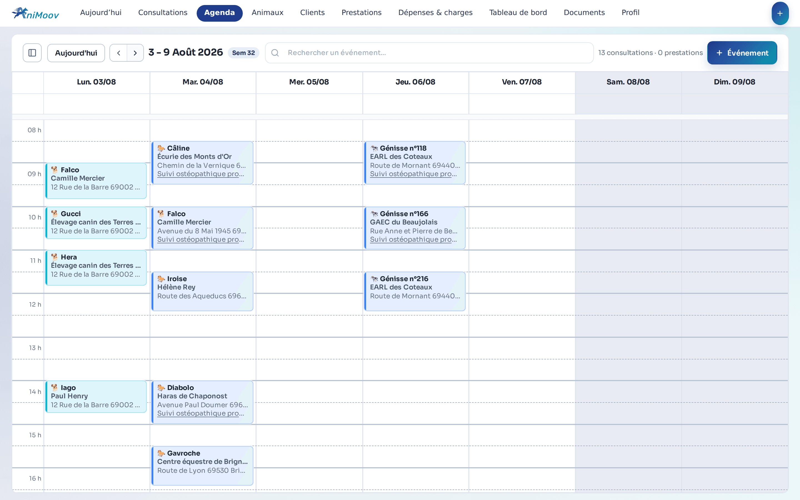Click horse icon on Diabolo event
Image resolution: width=800 pixels, height=500 pixels.
(161, 387)
